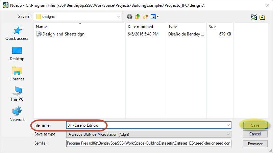
Task: Click the Semilla seed path field
Action: (x=149, y=143)
